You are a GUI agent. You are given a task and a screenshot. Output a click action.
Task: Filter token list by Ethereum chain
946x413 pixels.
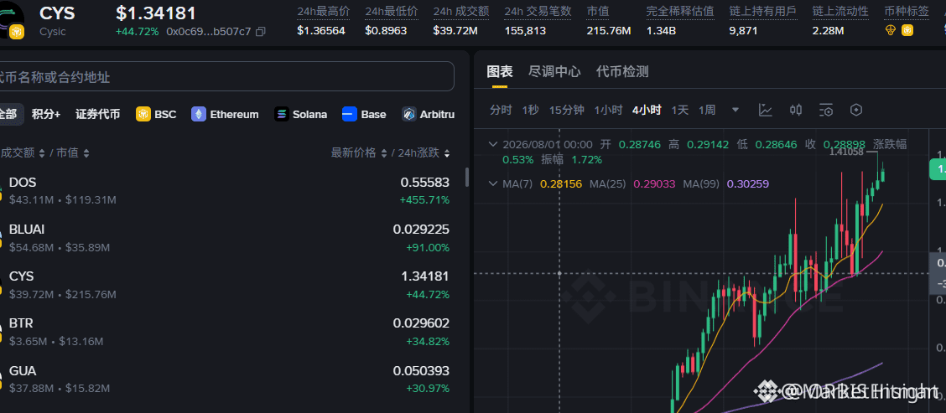click(225, 114)
